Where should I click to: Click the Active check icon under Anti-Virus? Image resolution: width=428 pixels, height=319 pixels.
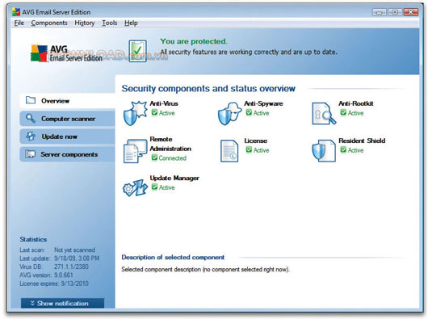point(154,112)
